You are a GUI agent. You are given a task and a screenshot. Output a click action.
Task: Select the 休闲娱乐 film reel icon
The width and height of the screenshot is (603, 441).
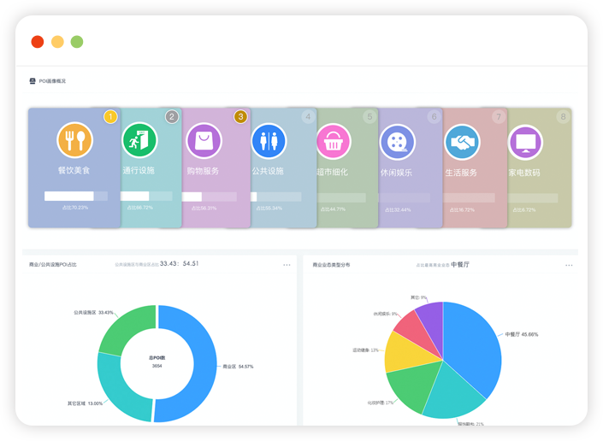[x=397, y=142]
